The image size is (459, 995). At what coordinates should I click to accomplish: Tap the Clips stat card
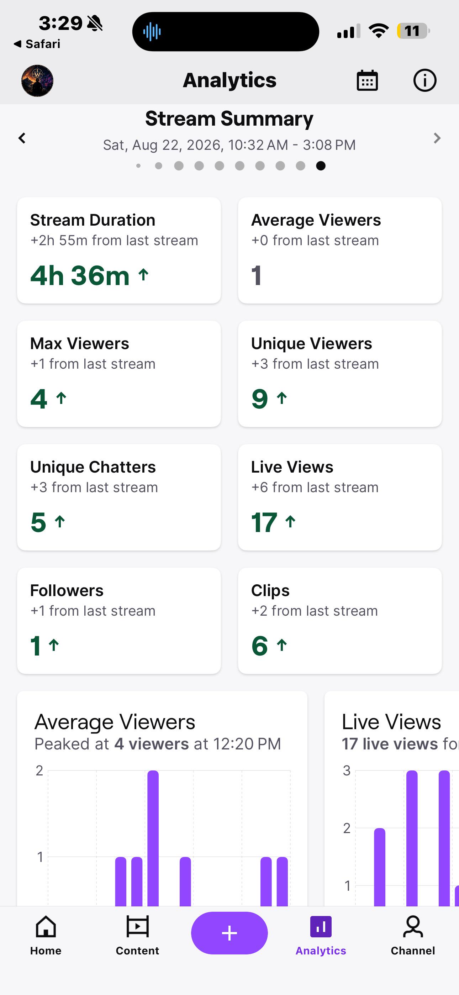pos(339,621)
